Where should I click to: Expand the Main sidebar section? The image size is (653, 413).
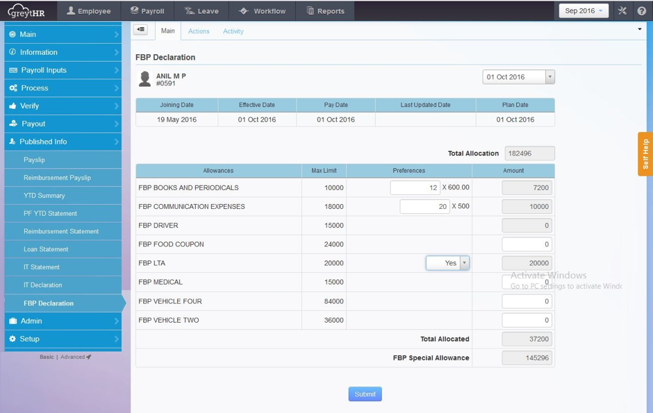[x=63, y=34]
